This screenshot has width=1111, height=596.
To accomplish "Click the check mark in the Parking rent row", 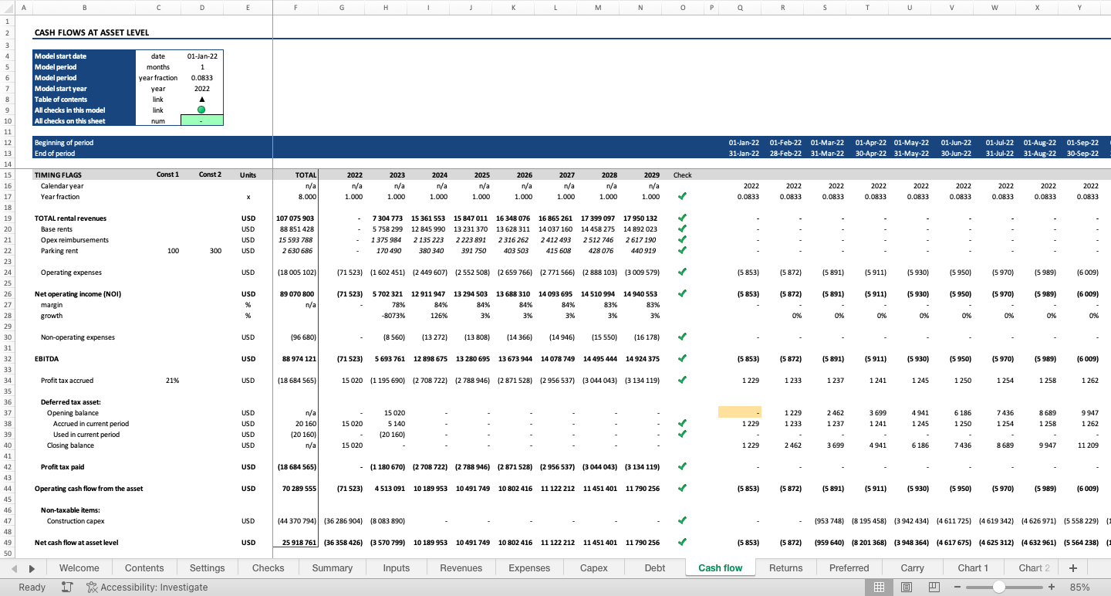I will 682,251.
